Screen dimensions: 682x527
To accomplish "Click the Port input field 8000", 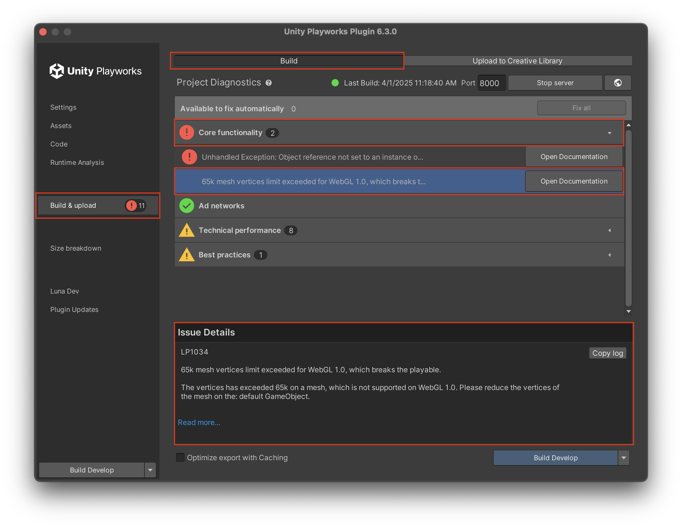I will point(492,83).
